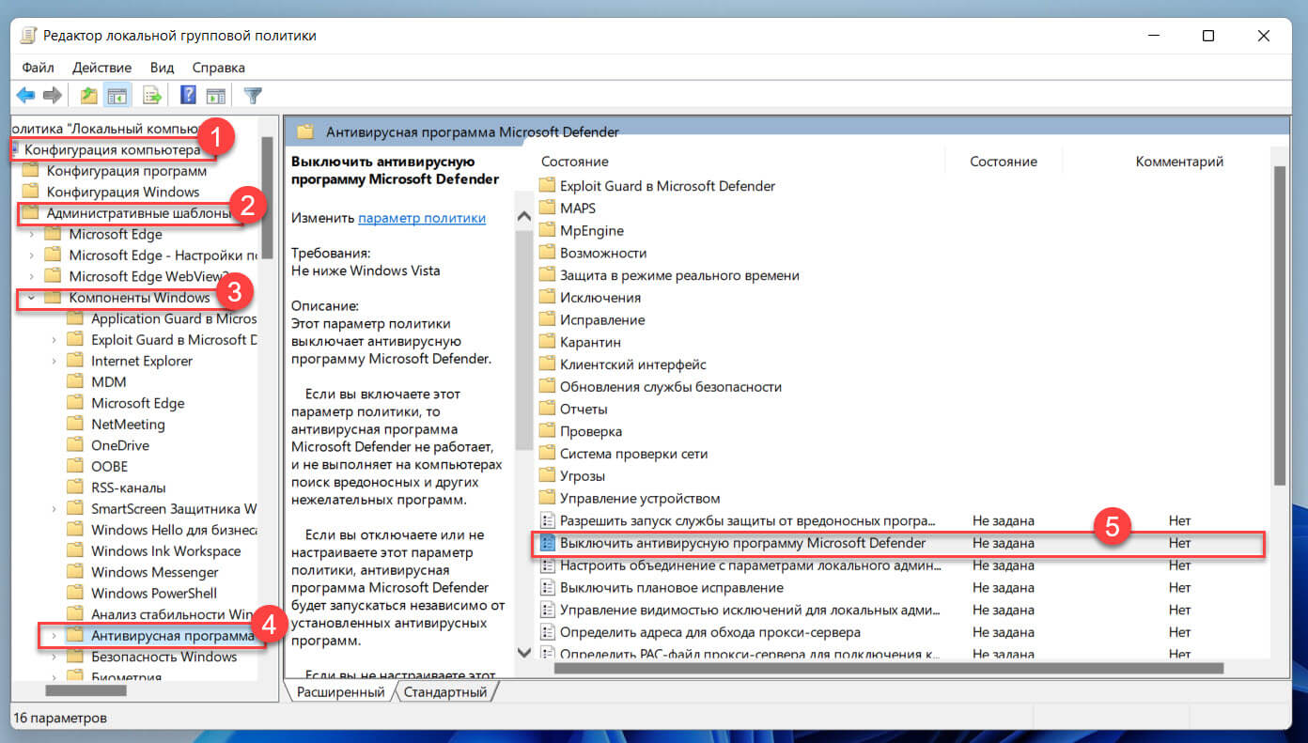
Task: Switch to the Стандартный tab
Action: tap(445, 692)
